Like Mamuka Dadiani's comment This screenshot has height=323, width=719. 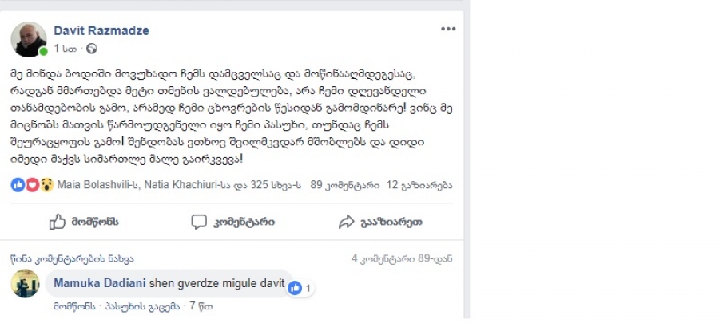coord(74,306)
